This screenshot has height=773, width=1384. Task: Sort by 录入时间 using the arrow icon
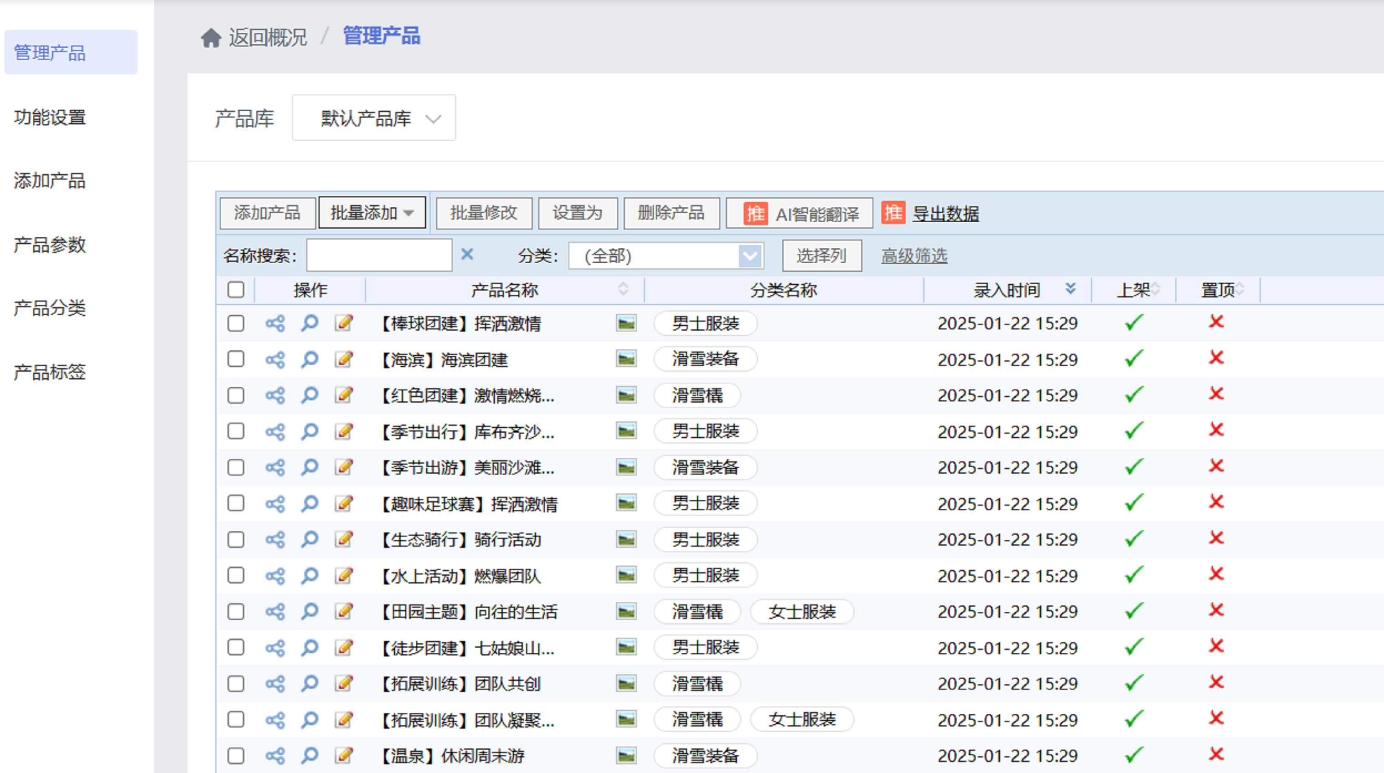(x=1070, y=289)
